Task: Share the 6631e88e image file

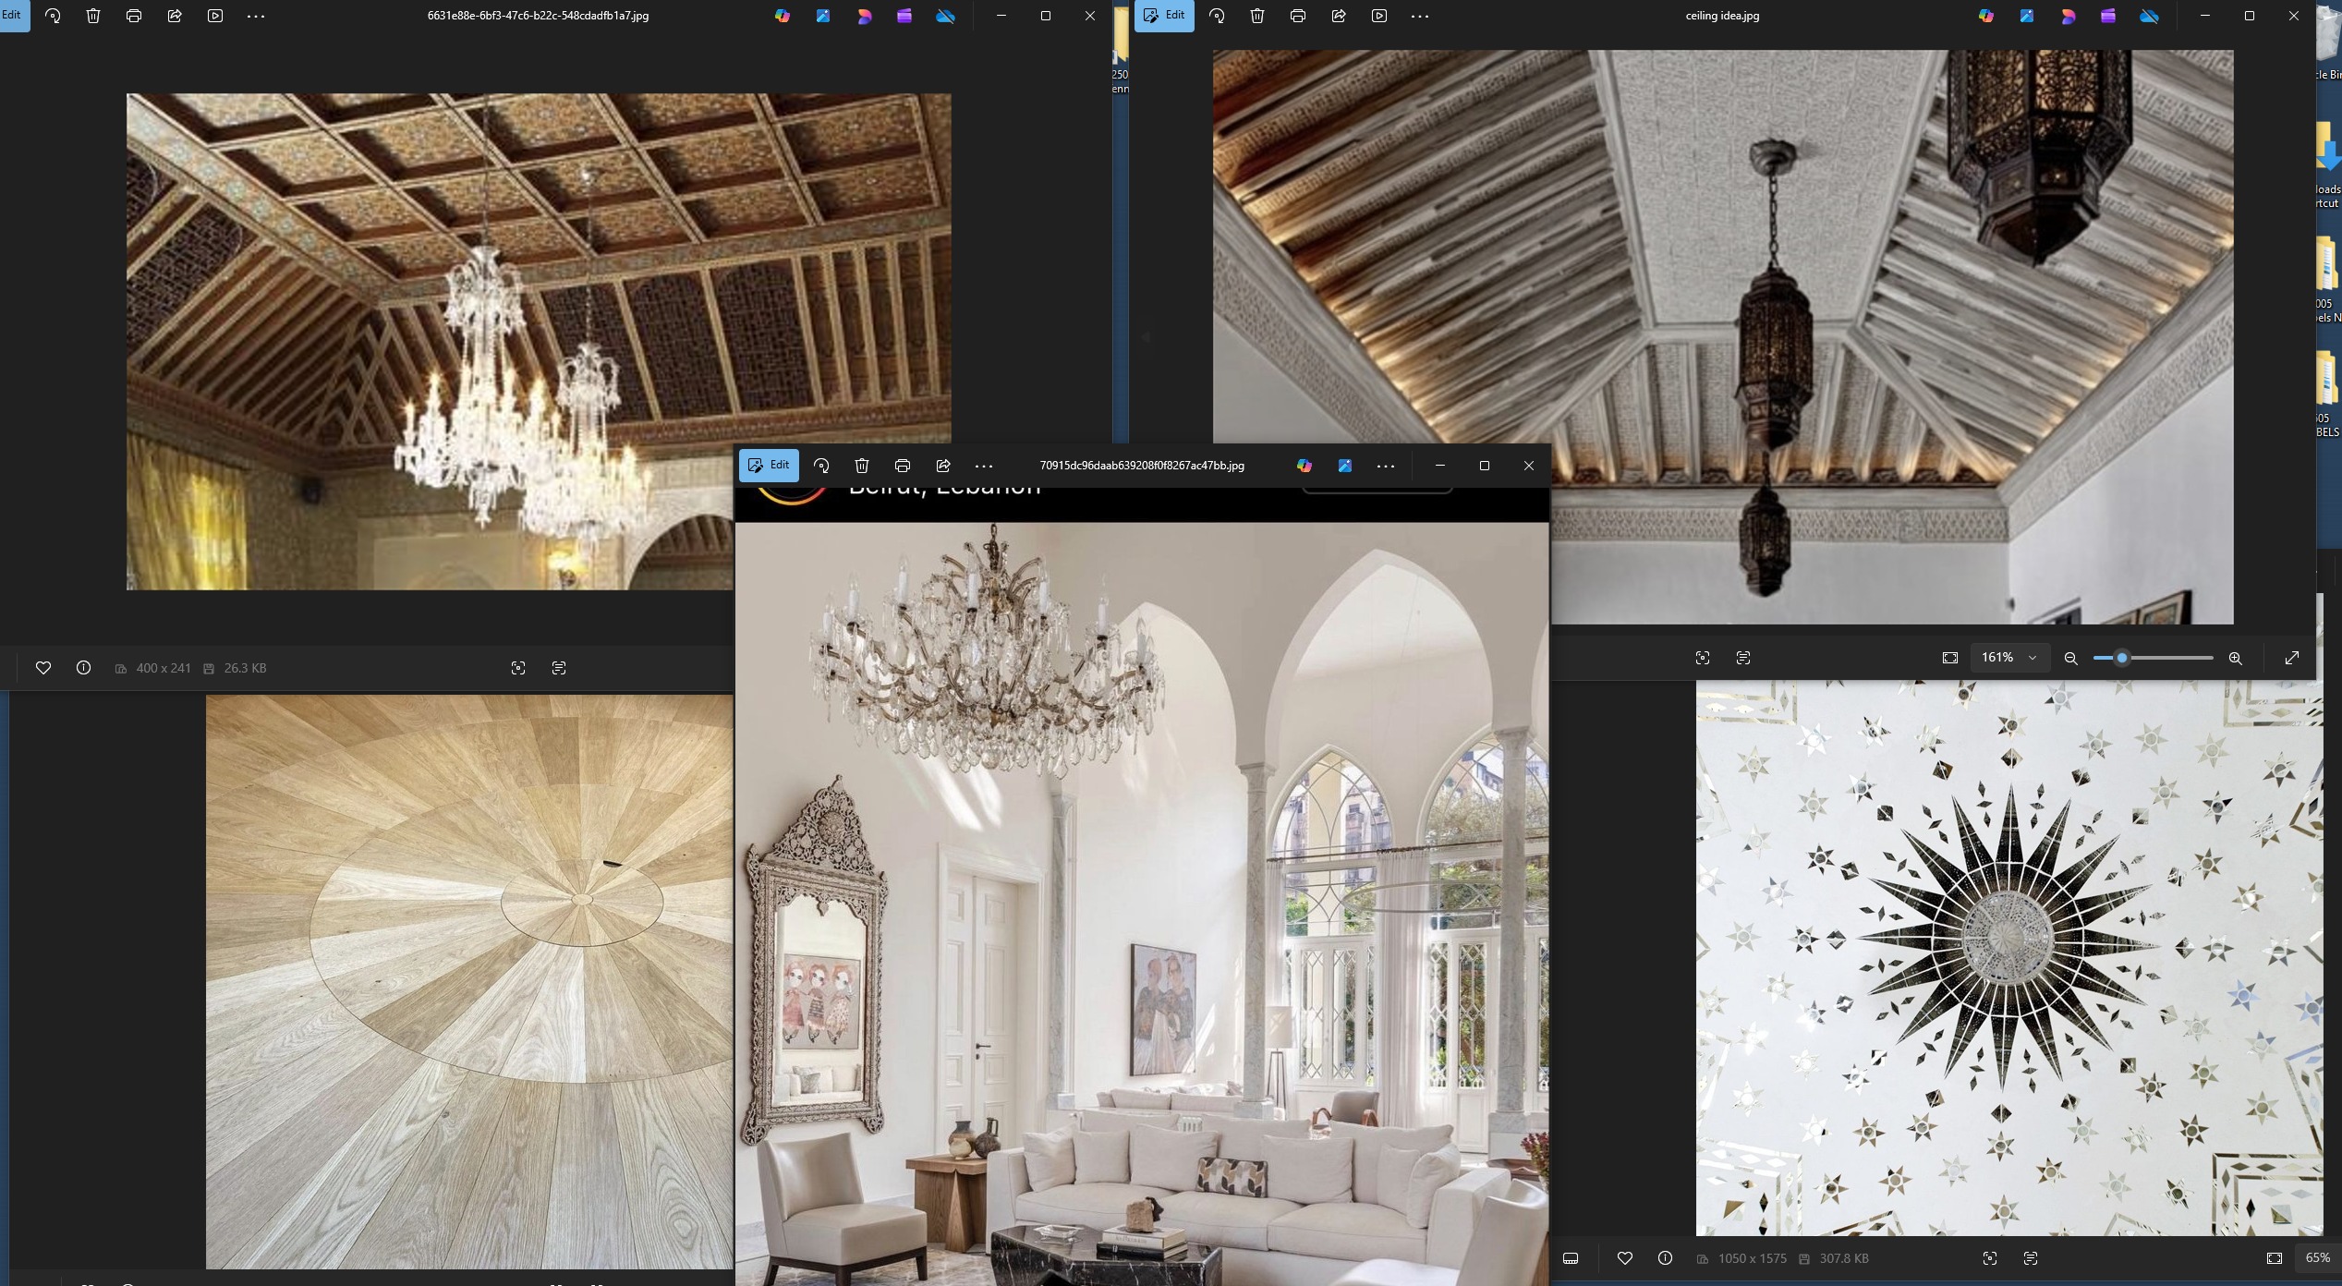Action: click(174, 16)
